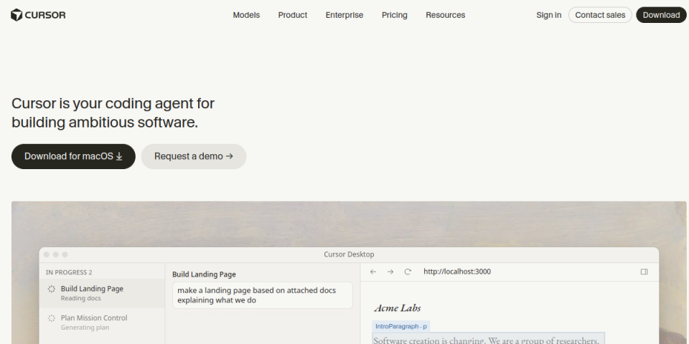689x344 pixels.
Task: Select the Plan Mission Control task row
Action: (x=102, y=322)
